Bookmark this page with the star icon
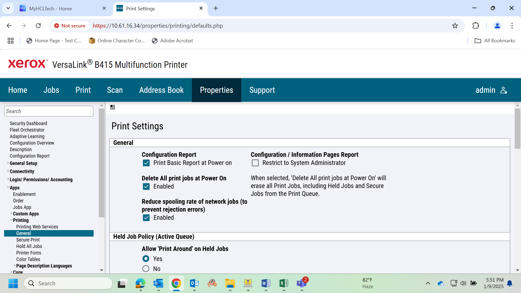 [455, 26]
